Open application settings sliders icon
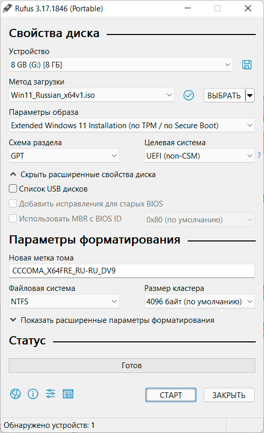The width and height of the screenshot is (264, 433). pos(51,394)
